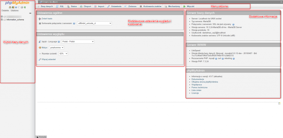
Task: Click the Więcej ustawień link
Action: pos(48,59)
